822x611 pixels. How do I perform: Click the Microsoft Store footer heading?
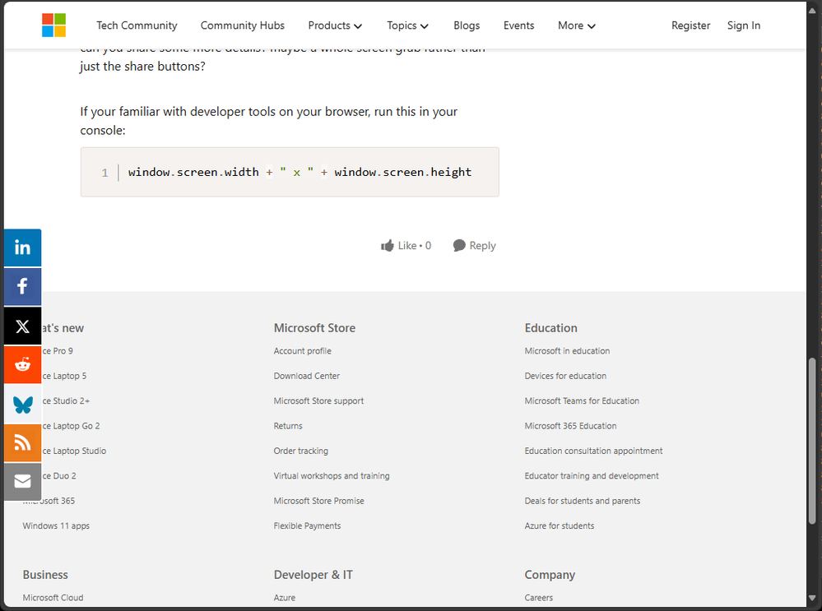[x=314, y=327]
